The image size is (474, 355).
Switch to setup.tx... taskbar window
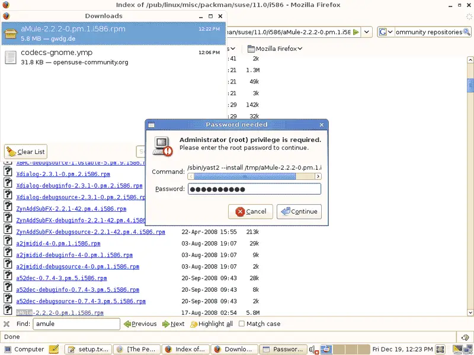(88, 349)
